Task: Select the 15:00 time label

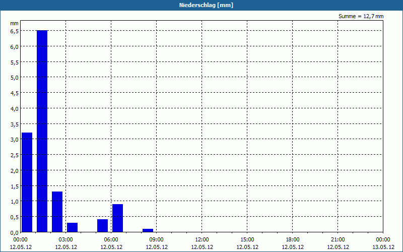Action: tap(247, 240)
